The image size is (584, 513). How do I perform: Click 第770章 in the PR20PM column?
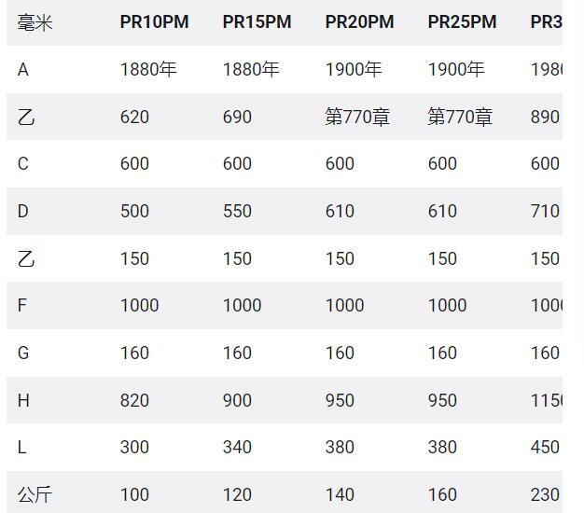[x=357, y=117]
